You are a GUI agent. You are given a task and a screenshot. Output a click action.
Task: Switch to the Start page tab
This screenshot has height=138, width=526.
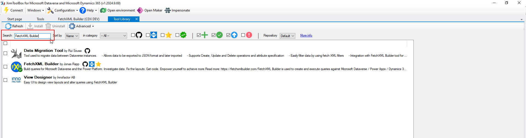click(15, 19)
